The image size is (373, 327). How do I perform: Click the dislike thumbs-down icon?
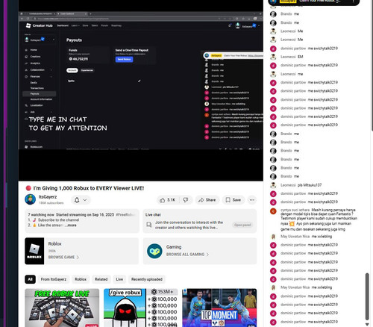point(186,200)
